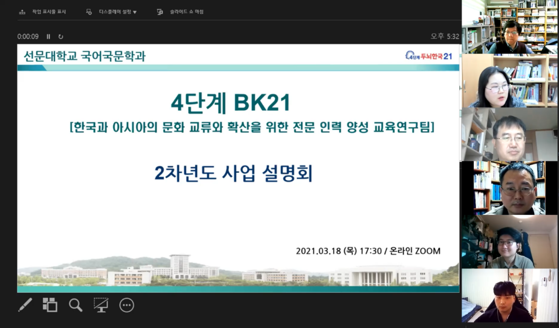
Task: Click the clock reading 오후 5:32
Action: pyautogui.click(x=445, y=36)
